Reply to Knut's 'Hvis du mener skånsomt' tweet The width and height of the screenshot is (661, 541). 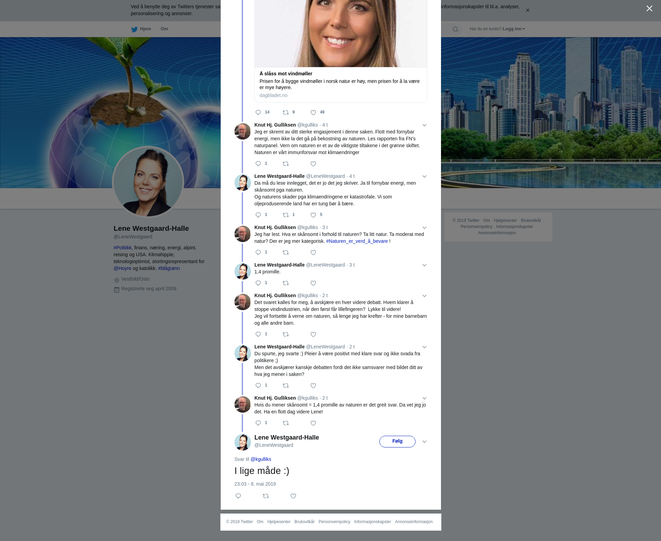(258, 423)
